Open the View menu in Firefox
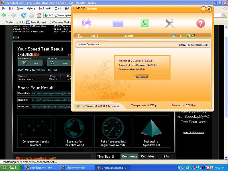The width and height of the screenshot is (228, 171). pos(20,9)
